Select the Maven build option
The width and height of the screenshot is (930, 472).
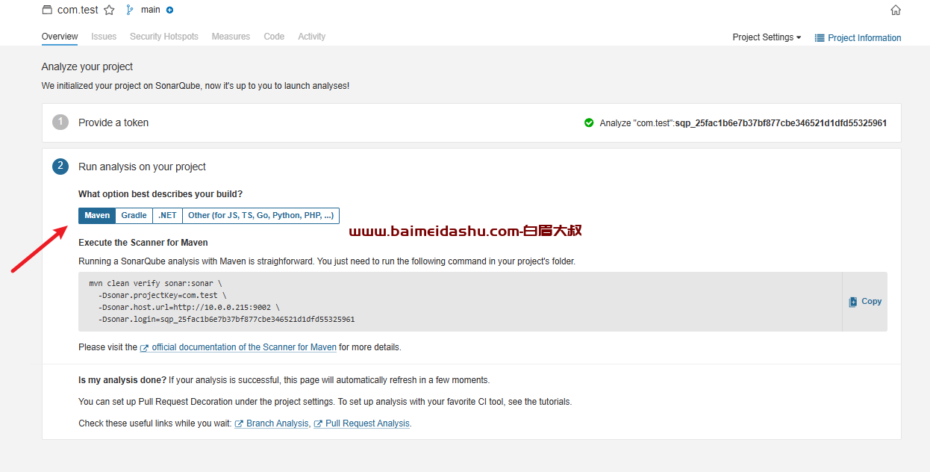(97, 216)
